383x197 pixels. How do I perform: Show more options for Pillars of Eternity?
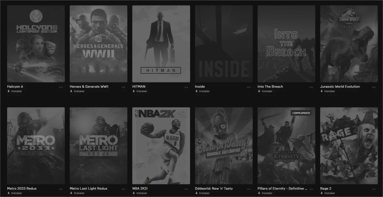tap(311, 189)
